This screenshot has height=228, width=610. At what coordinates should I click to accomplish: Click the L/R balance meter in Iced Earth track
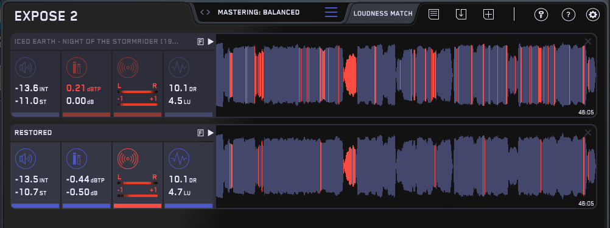pyautogui.click(x=138, y=89)
